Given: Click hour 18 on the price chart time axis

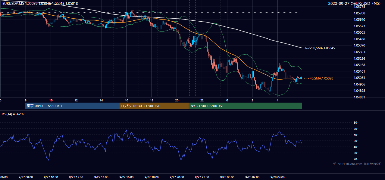Looking at the screenshot, I should pyautogui.click(x=152, y=100).
